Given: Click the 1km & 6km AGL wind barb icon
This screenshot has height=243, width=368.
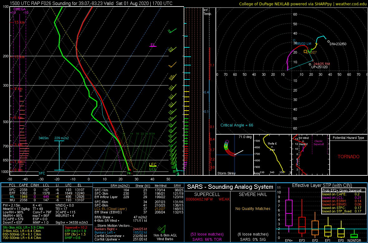Looking at the screenshot, I should [x=162, y=228].
